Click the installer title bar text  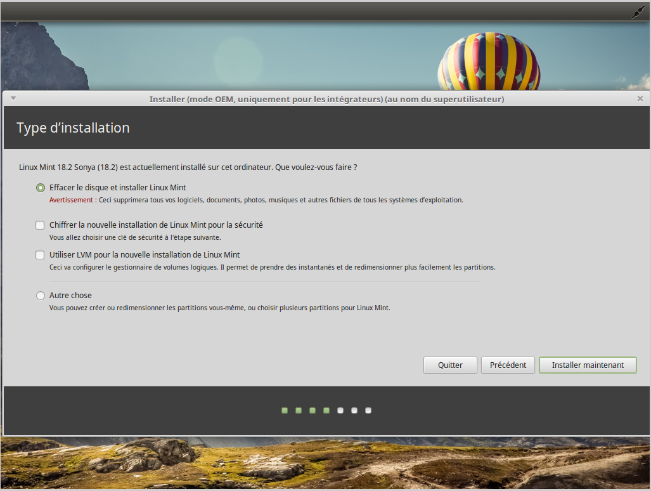tap(326, 99)
